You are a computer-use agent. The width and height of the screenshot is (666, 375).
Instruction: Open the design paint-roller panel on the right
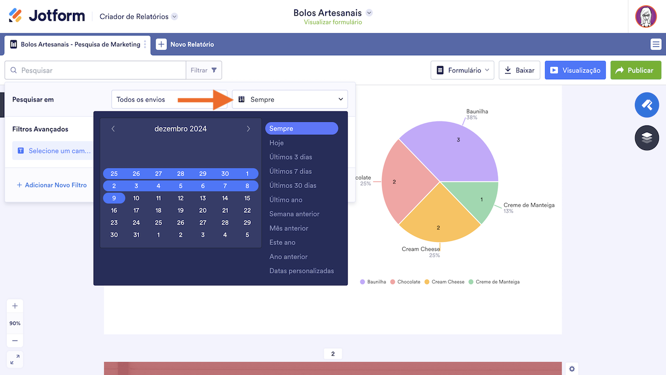click(x=646, y=105)
